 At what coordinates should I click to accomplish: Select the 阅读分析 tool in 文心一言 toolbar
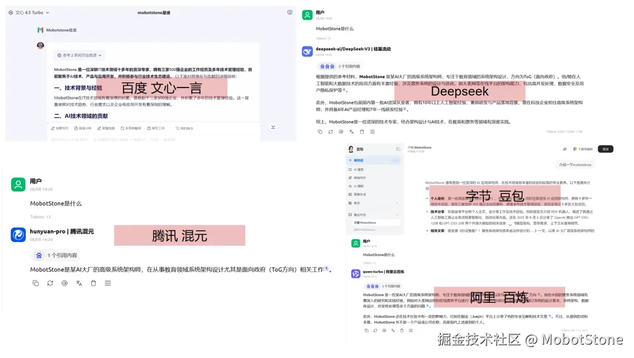click(83, 128)
